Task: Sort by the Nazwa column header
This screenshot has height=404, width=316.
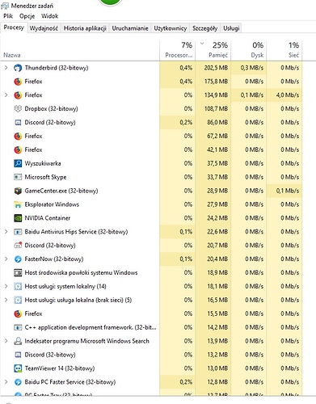Action: 12,55
